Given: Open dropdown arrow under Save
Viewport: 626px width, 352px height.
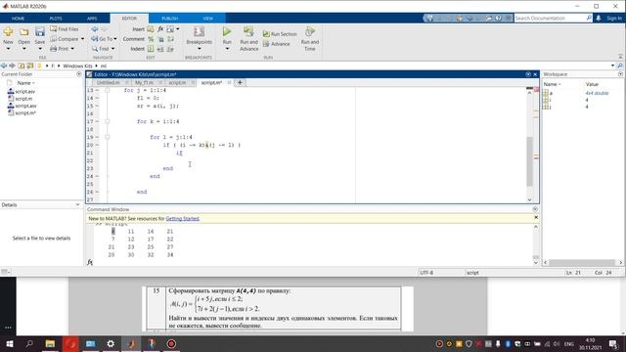Looking at the screenshot, I should (40, 49).
